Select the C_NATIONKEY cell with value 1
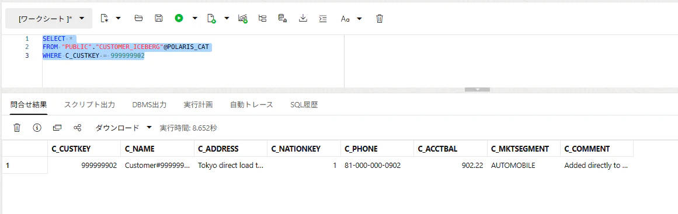The image size is (678, 214). pyautogui.click(x=304, y=165)
